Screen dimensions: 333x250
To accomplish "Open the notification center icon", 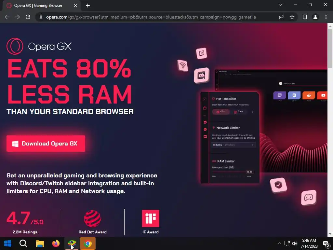I will click(326, 244).
